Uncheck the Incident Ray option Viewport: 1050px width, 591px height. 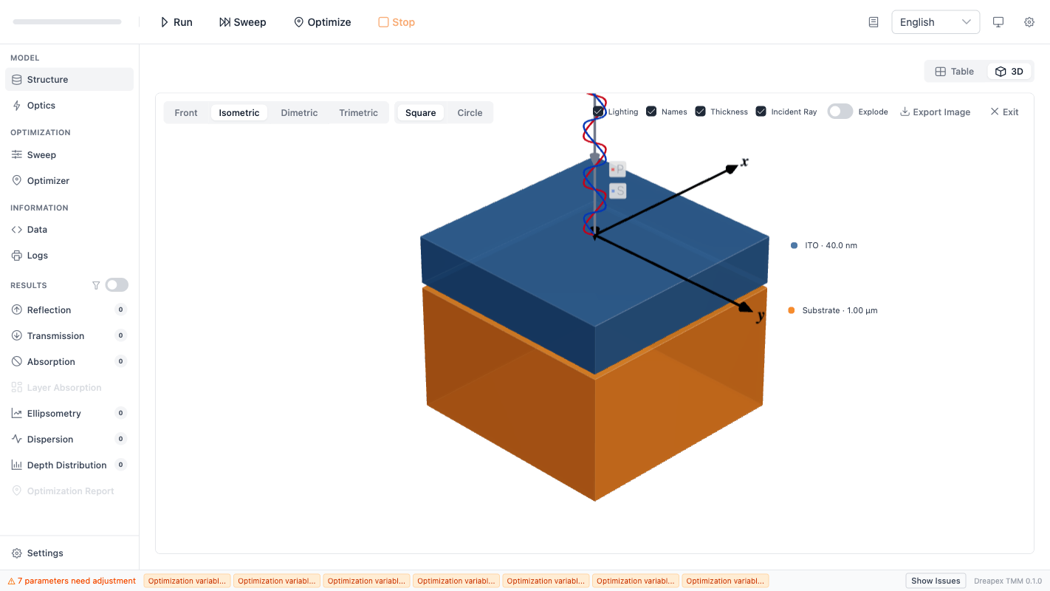(x=761, y=111)
